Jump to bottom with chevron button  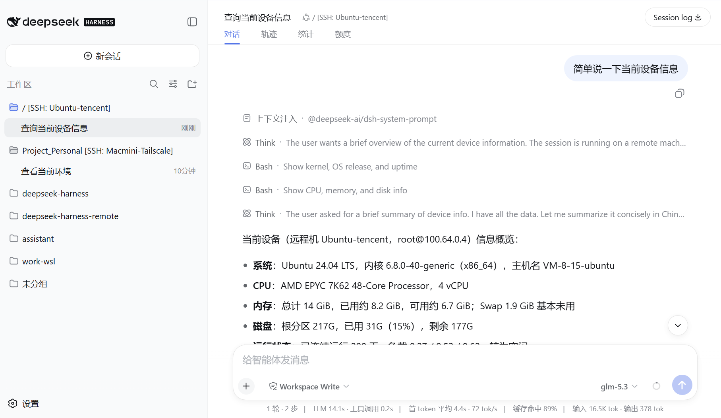click(678, 326)
